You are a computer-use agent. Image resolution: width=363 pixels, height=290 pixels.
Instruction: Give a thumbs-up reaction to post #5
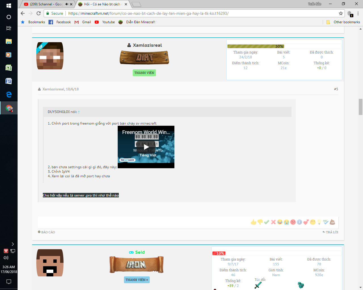tap(254, 222)
